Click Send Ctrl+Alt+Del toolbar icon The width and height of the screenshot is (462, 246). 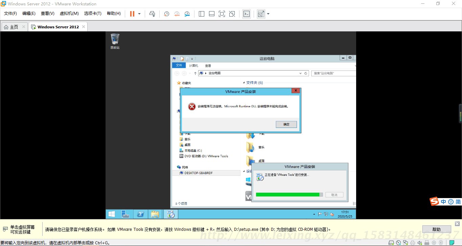(152, 14)
